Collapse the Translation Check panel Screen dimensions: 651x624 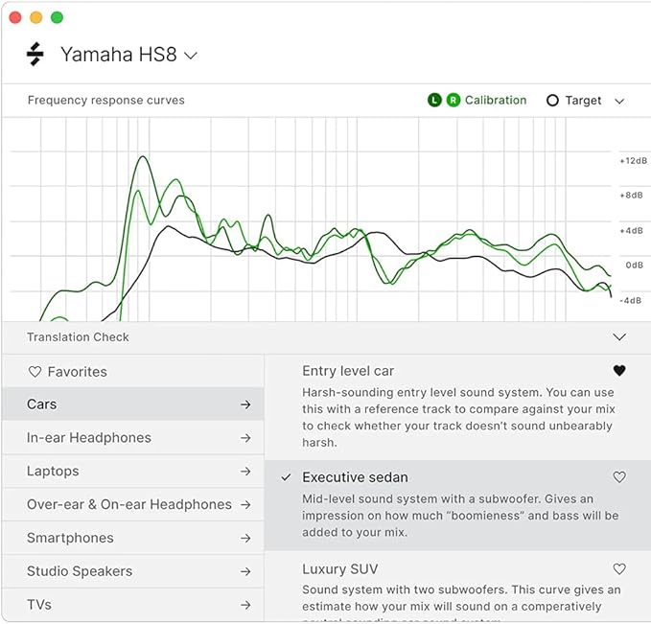tap(619, 337)
